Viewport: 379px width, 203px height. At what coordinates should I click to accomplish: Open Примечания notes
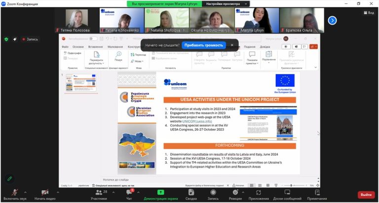[317, 195]
